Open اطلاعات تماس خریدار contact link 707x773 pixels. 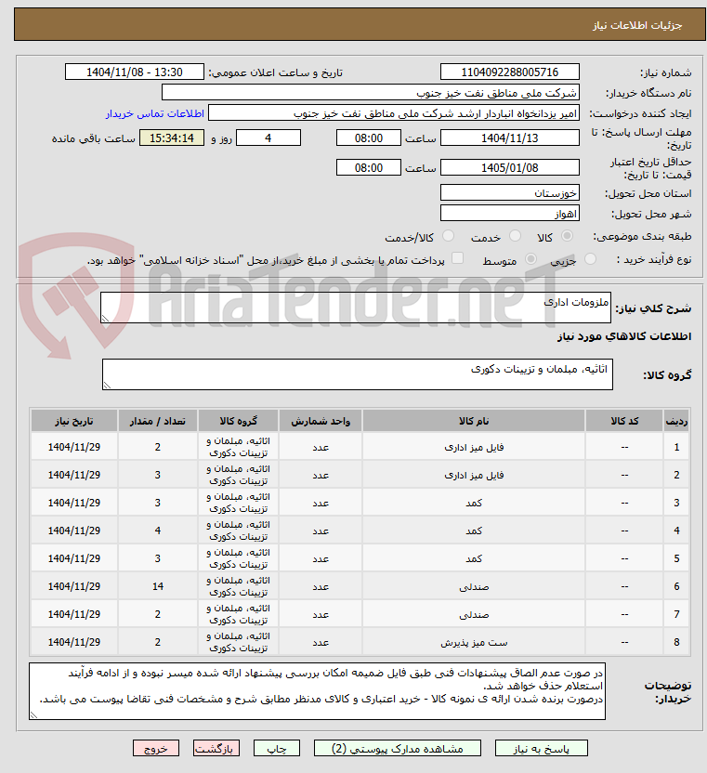(x=155, y=114)
